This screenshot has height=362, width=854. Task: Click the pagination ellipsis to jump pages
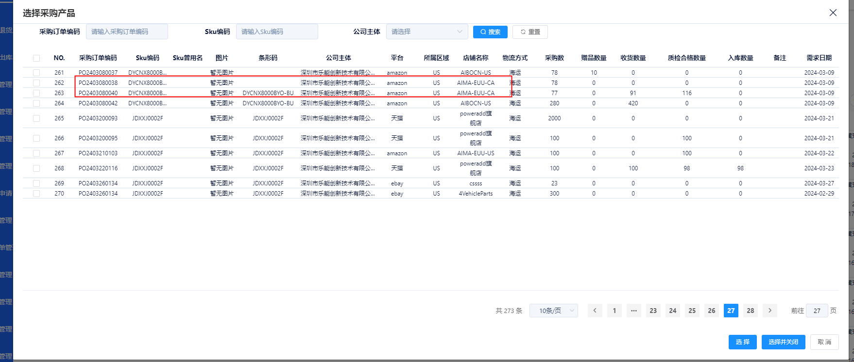633,311
